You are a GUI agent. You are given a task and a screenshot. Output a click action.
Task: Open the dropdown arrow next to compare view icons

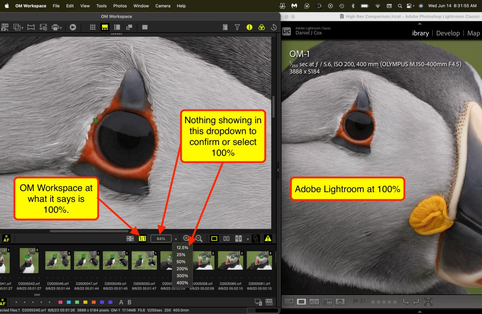pos(247,239)
